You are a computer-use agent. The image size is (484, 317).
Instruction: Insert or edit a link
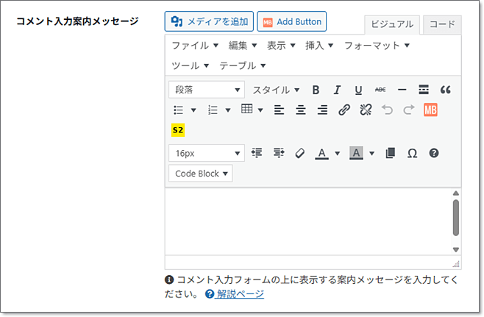coord(344,110)
